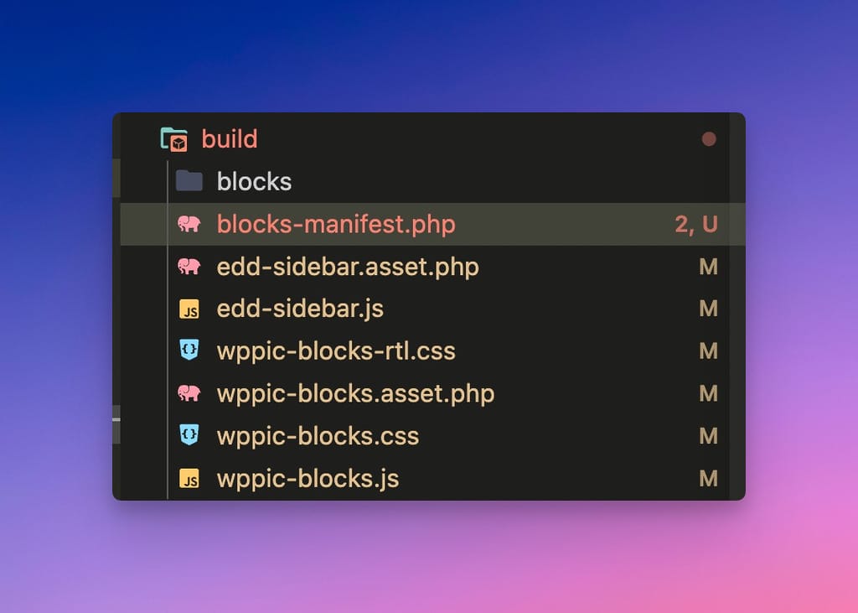The width and height of the screenshot is (858, 613).
Task: Collapse the build folder
Action: 229,139
